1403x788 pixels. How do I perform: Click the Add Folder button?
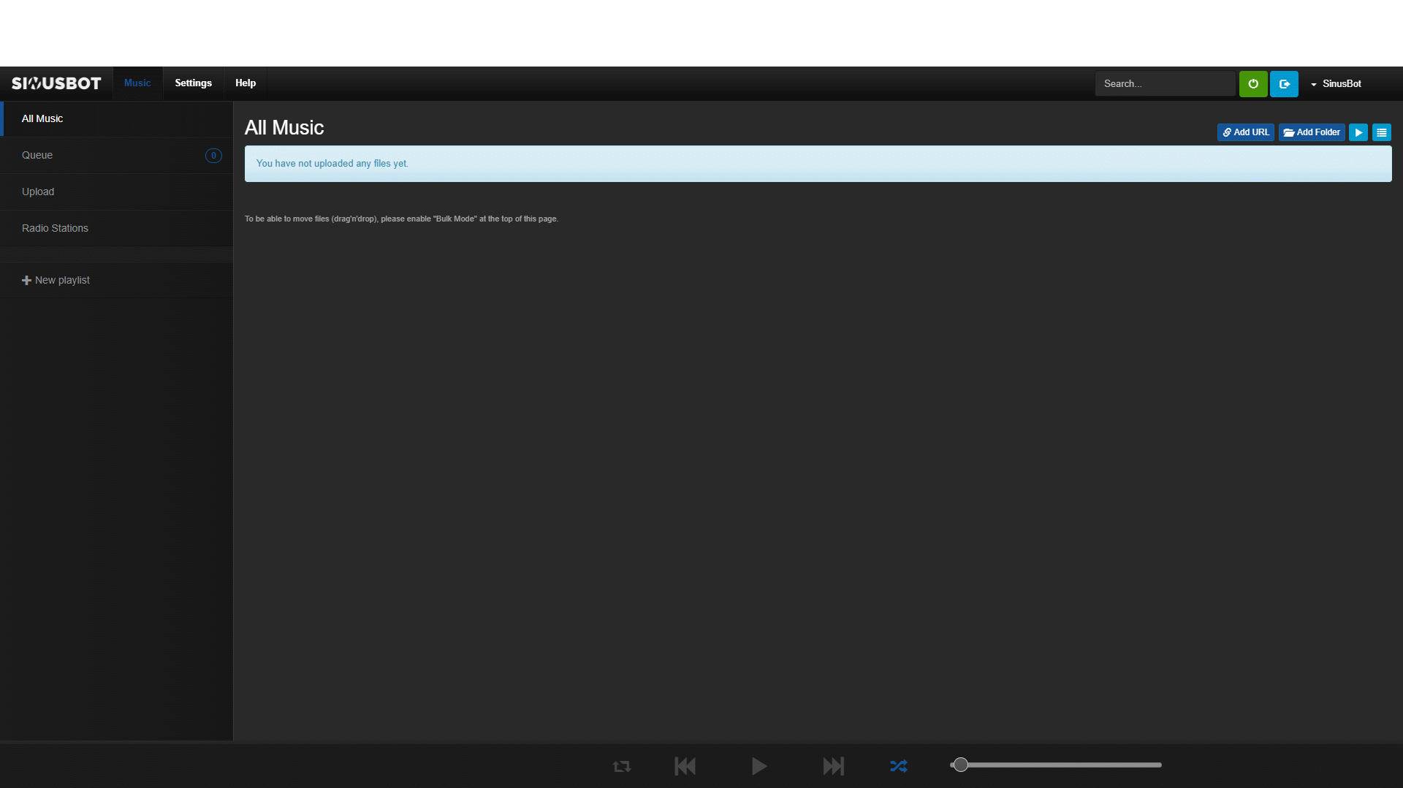(x=1311, y=132)
